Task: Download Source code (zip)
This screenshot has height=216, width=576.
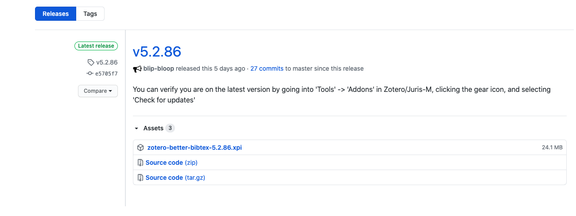Action: tap(171, 163)
